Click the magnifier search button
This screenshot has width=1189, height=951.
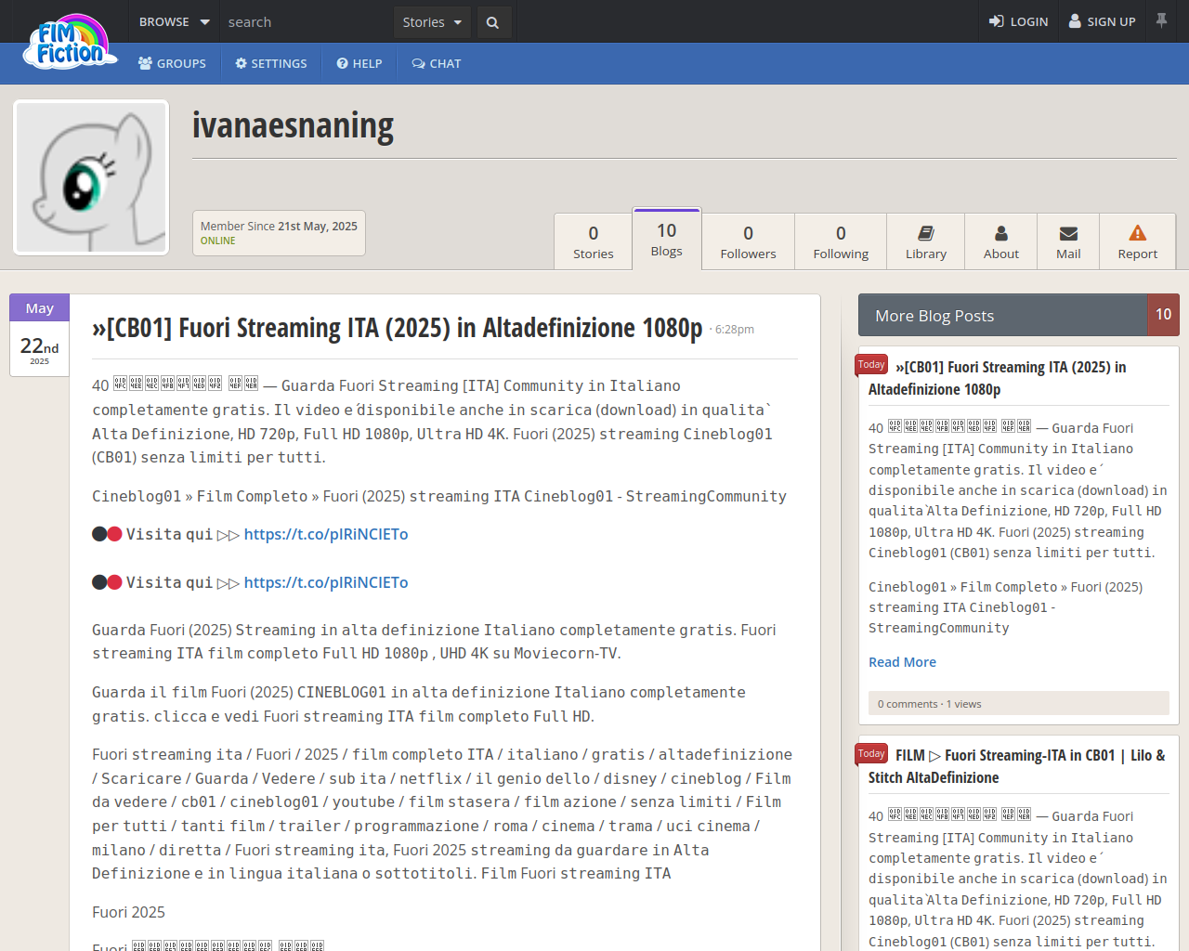point(493,21)
